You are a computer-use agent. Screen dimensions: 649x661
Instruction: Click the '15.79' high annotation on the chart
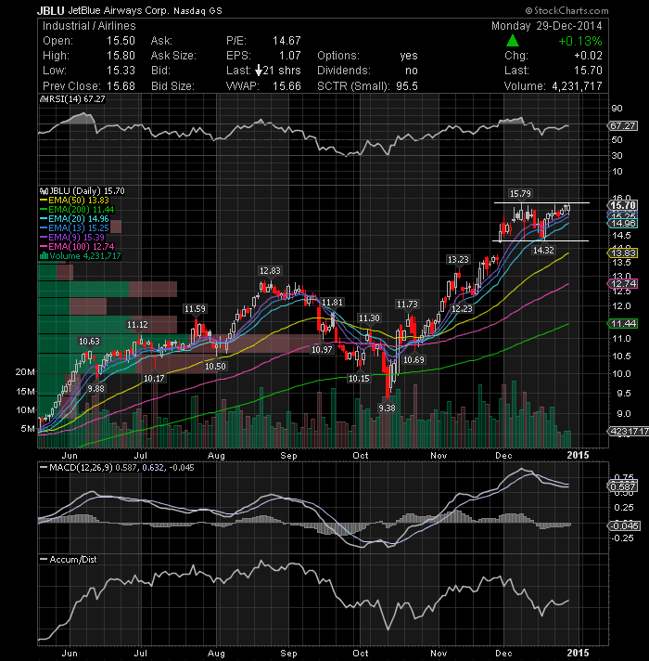520,193
